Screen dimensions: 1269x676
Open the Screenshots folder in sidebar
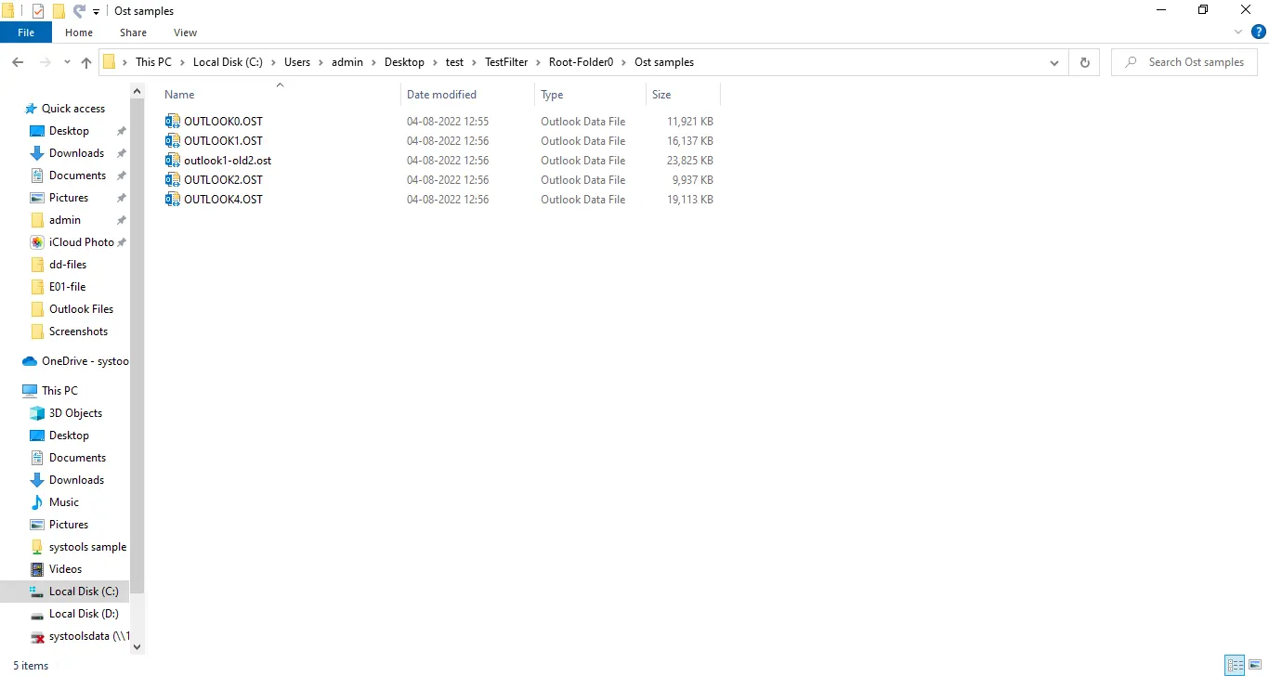click(x=78, y=331)
